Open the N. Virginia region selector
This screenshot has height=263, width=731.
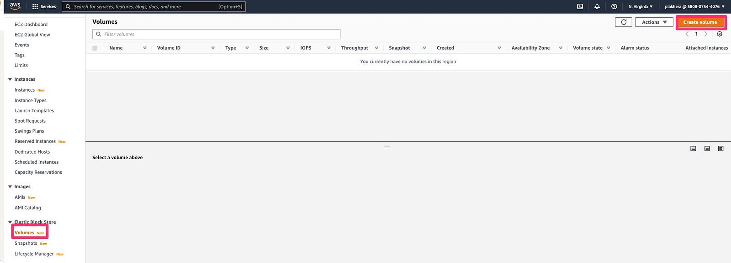(641, 6)
